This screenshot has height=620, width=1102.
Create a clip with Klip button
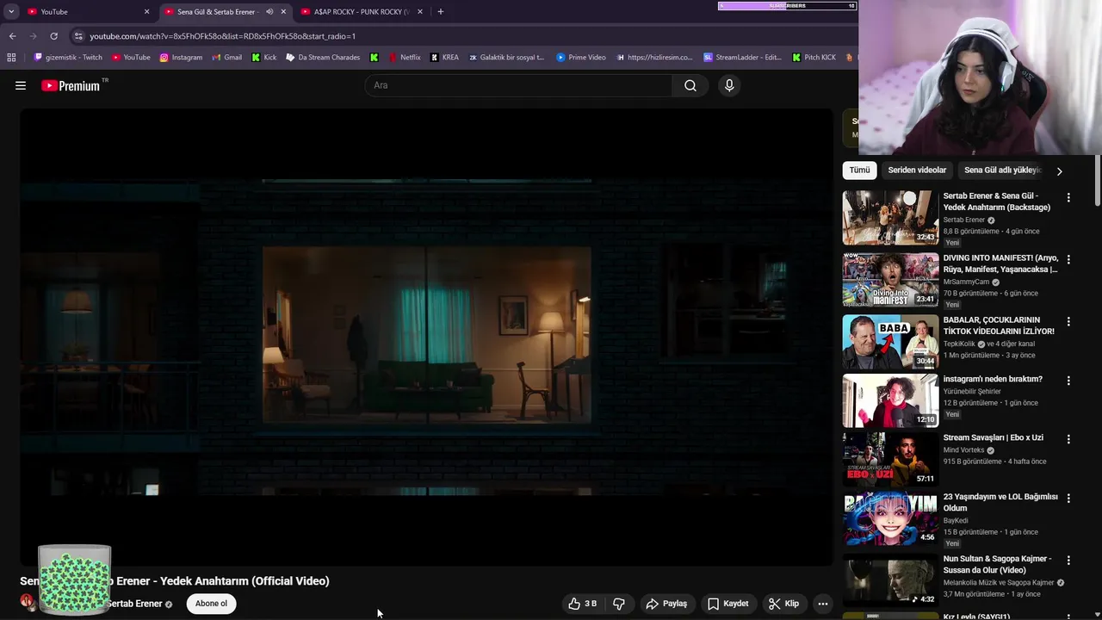click(x=783, y=604)
